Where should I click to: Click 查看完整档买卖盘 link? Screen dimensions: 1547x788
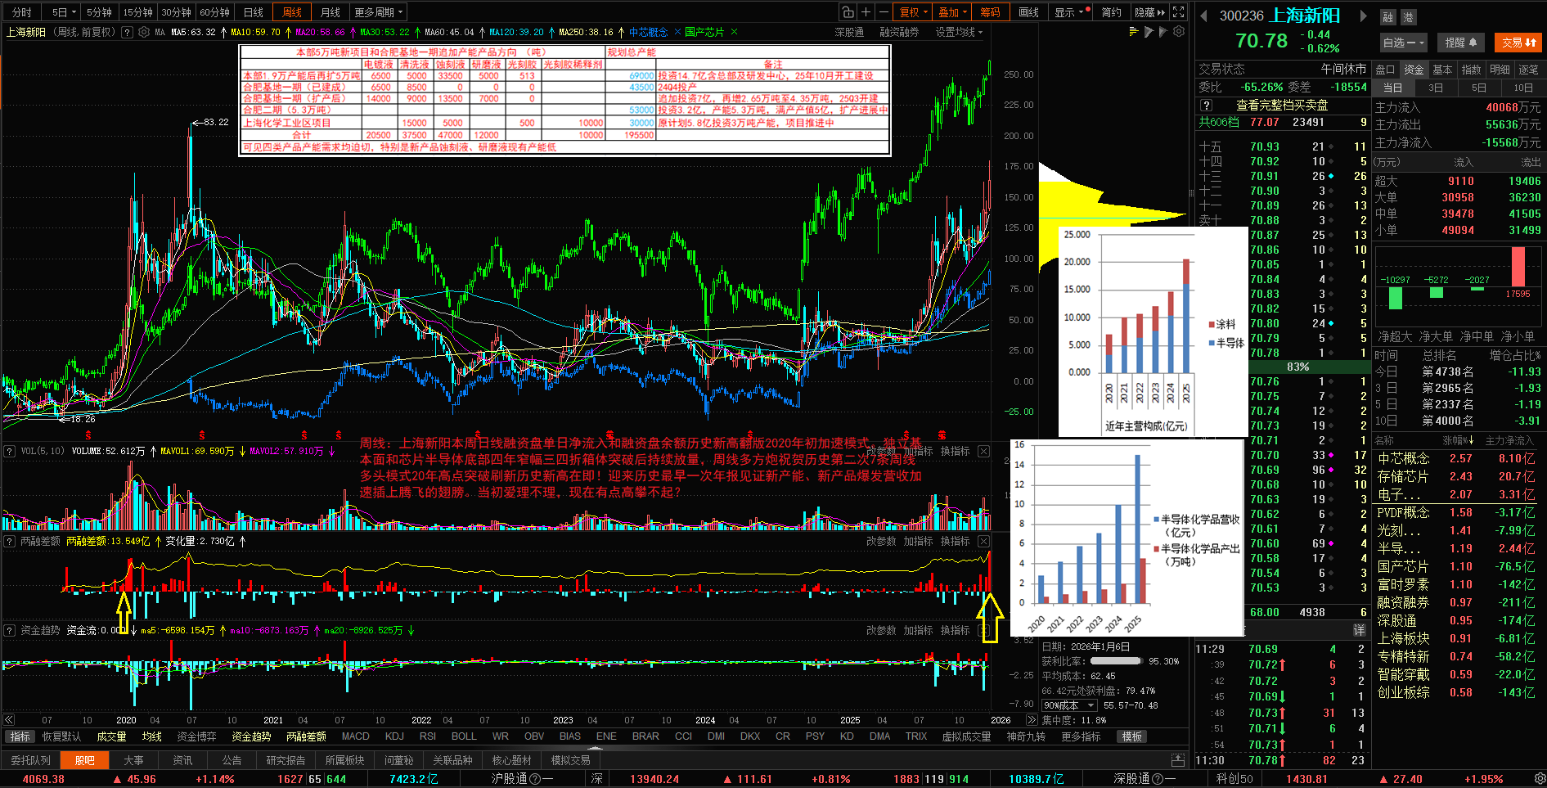(x=1282, y=106)
